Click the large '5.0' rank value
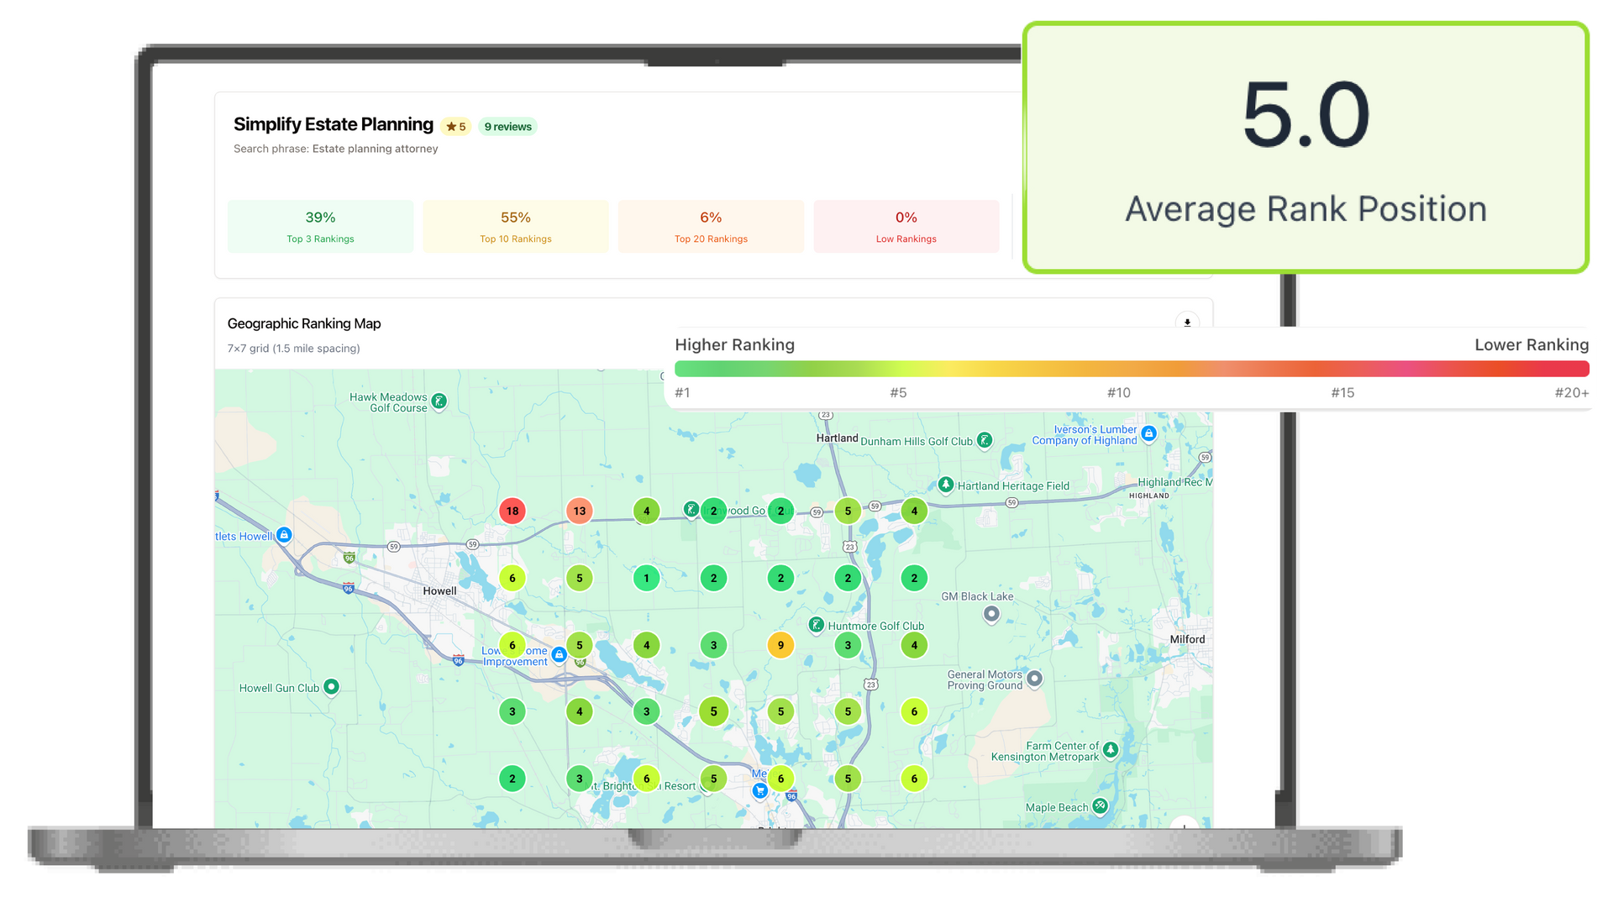 (1306, 115)
